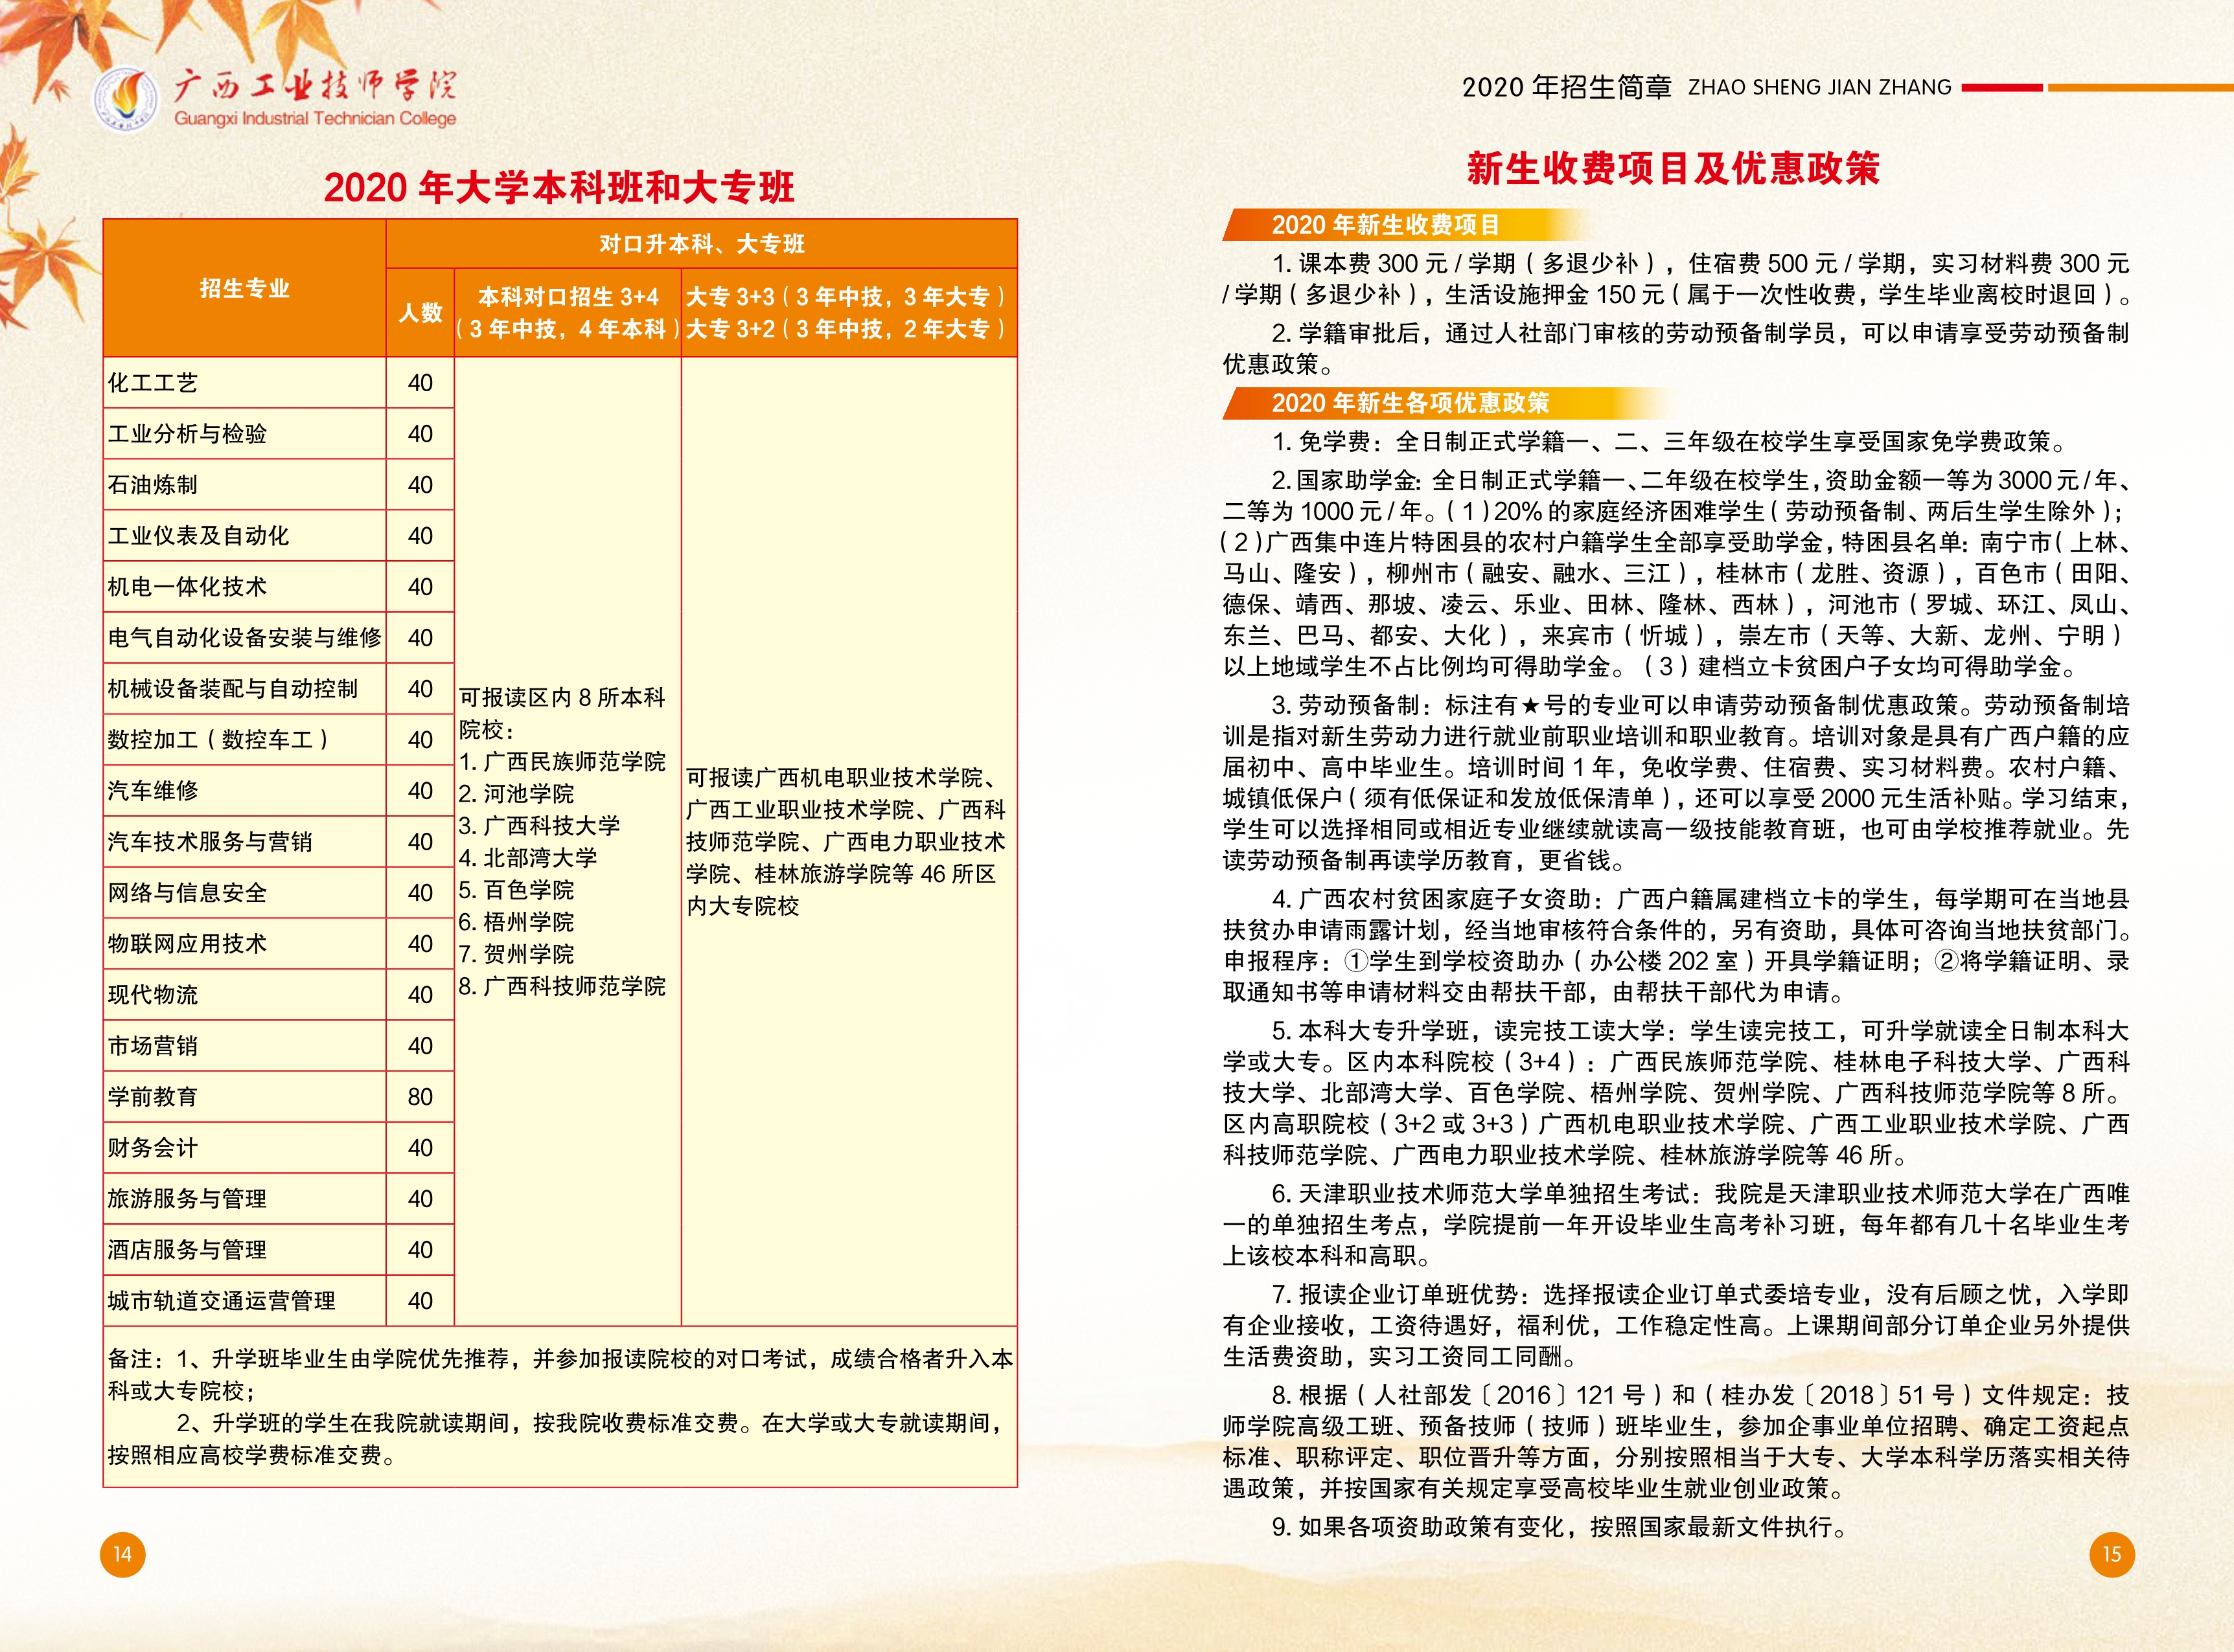The height and width of the screenshot is (1652, 2234).
Task: Click the text 可报读区内 8 所本科院校
Action: (x=562, y=714)
